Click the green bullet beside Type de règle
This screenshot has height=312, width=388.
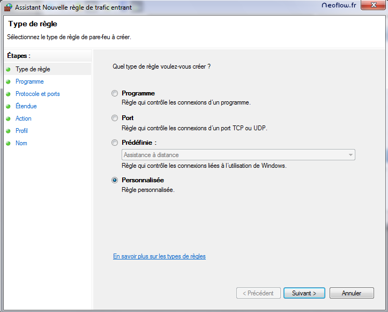click(x=8, y=70)
